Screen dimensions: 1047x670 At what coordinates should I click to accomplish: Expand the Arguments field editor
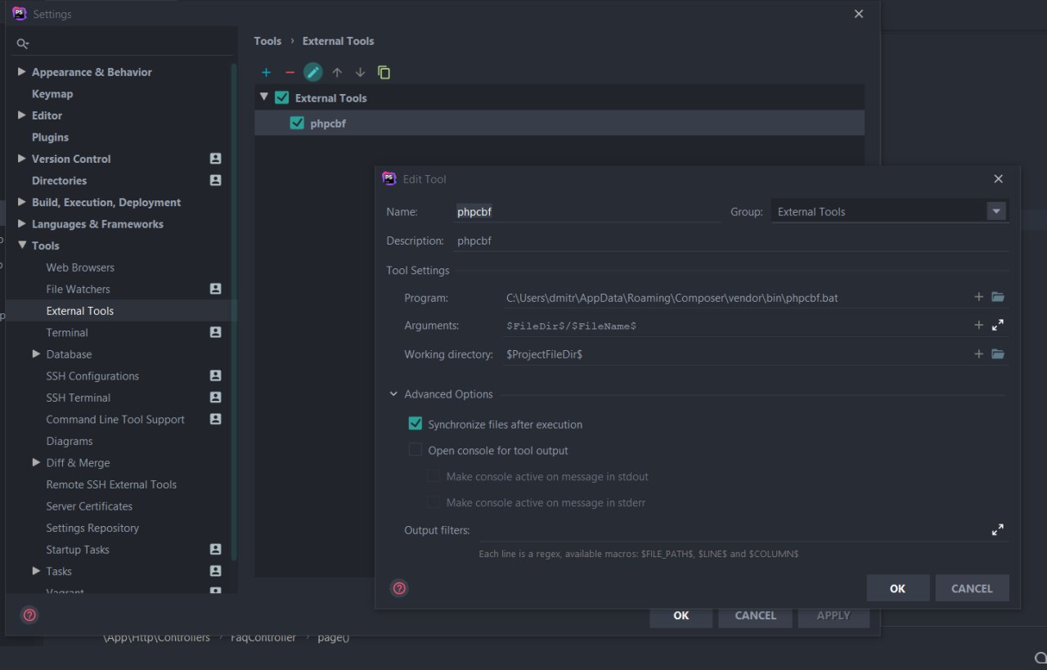(x=998, y=325)
